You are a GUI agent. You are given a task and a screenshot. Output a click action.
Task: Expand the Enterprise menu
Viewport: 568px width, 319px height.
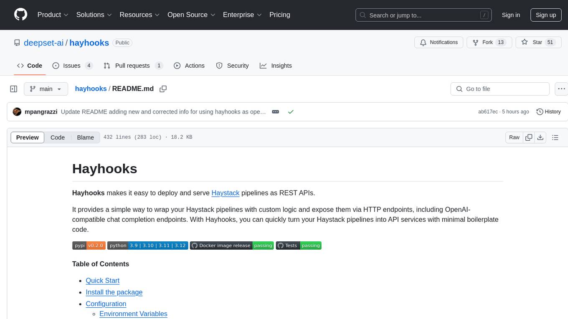tap(242, 15)
